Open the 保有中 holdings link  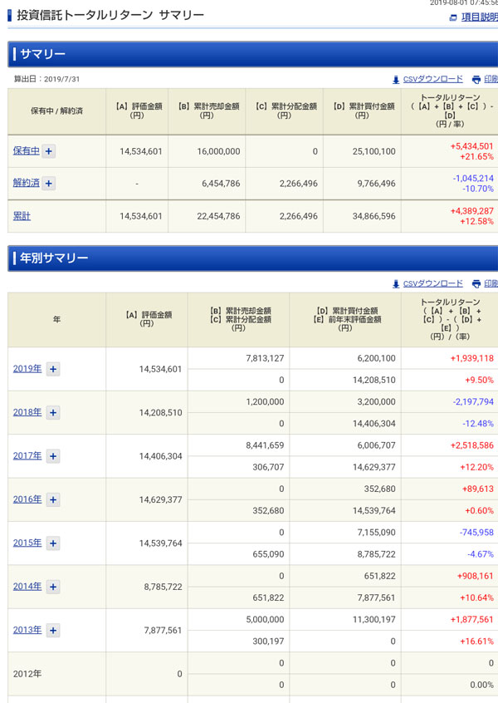point(26,151)
